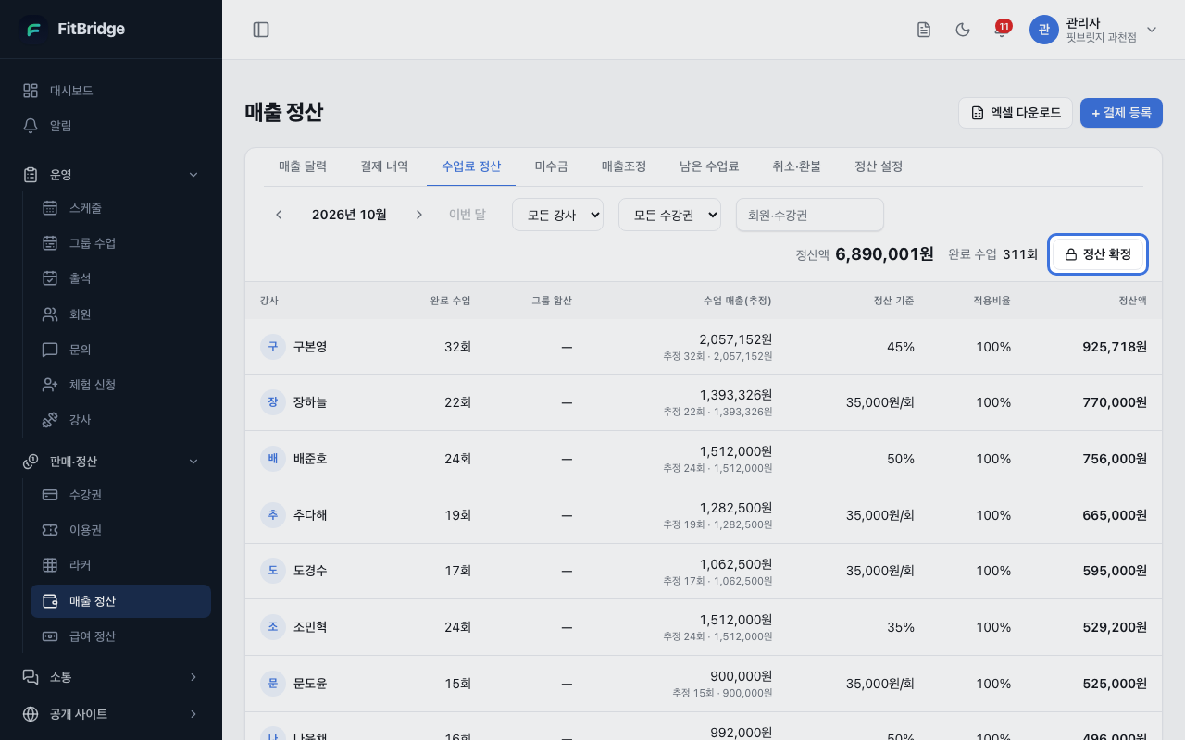Screen dimensions: 1185x740
Task: Go to 이용권 in the sidebar
Action: pyautogui.click(x=120, y=530)
